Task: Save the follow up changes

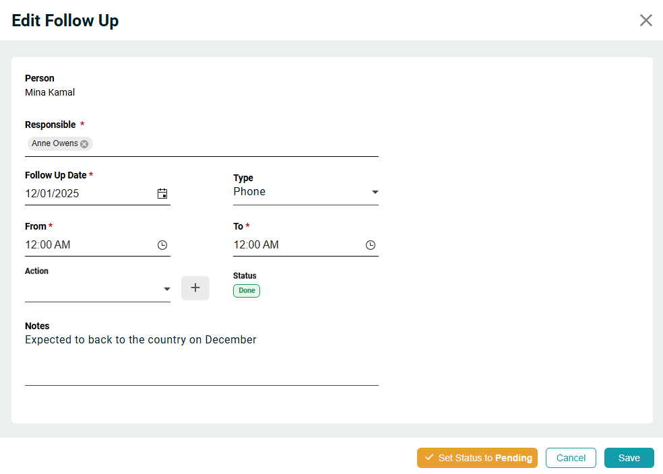Action: 629,458
